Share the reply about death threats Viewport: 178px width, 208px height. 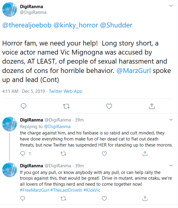[145, 154]
